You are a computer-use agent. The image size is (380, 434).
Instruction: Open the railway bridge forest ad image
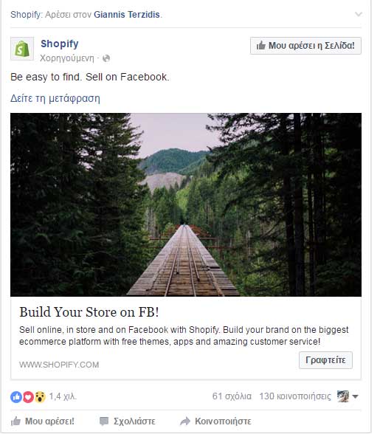click(x=186, y=204)
